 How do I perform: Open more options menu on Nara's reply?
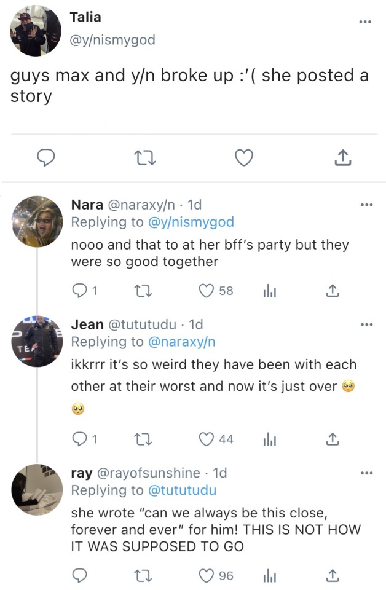pos(367,205)
